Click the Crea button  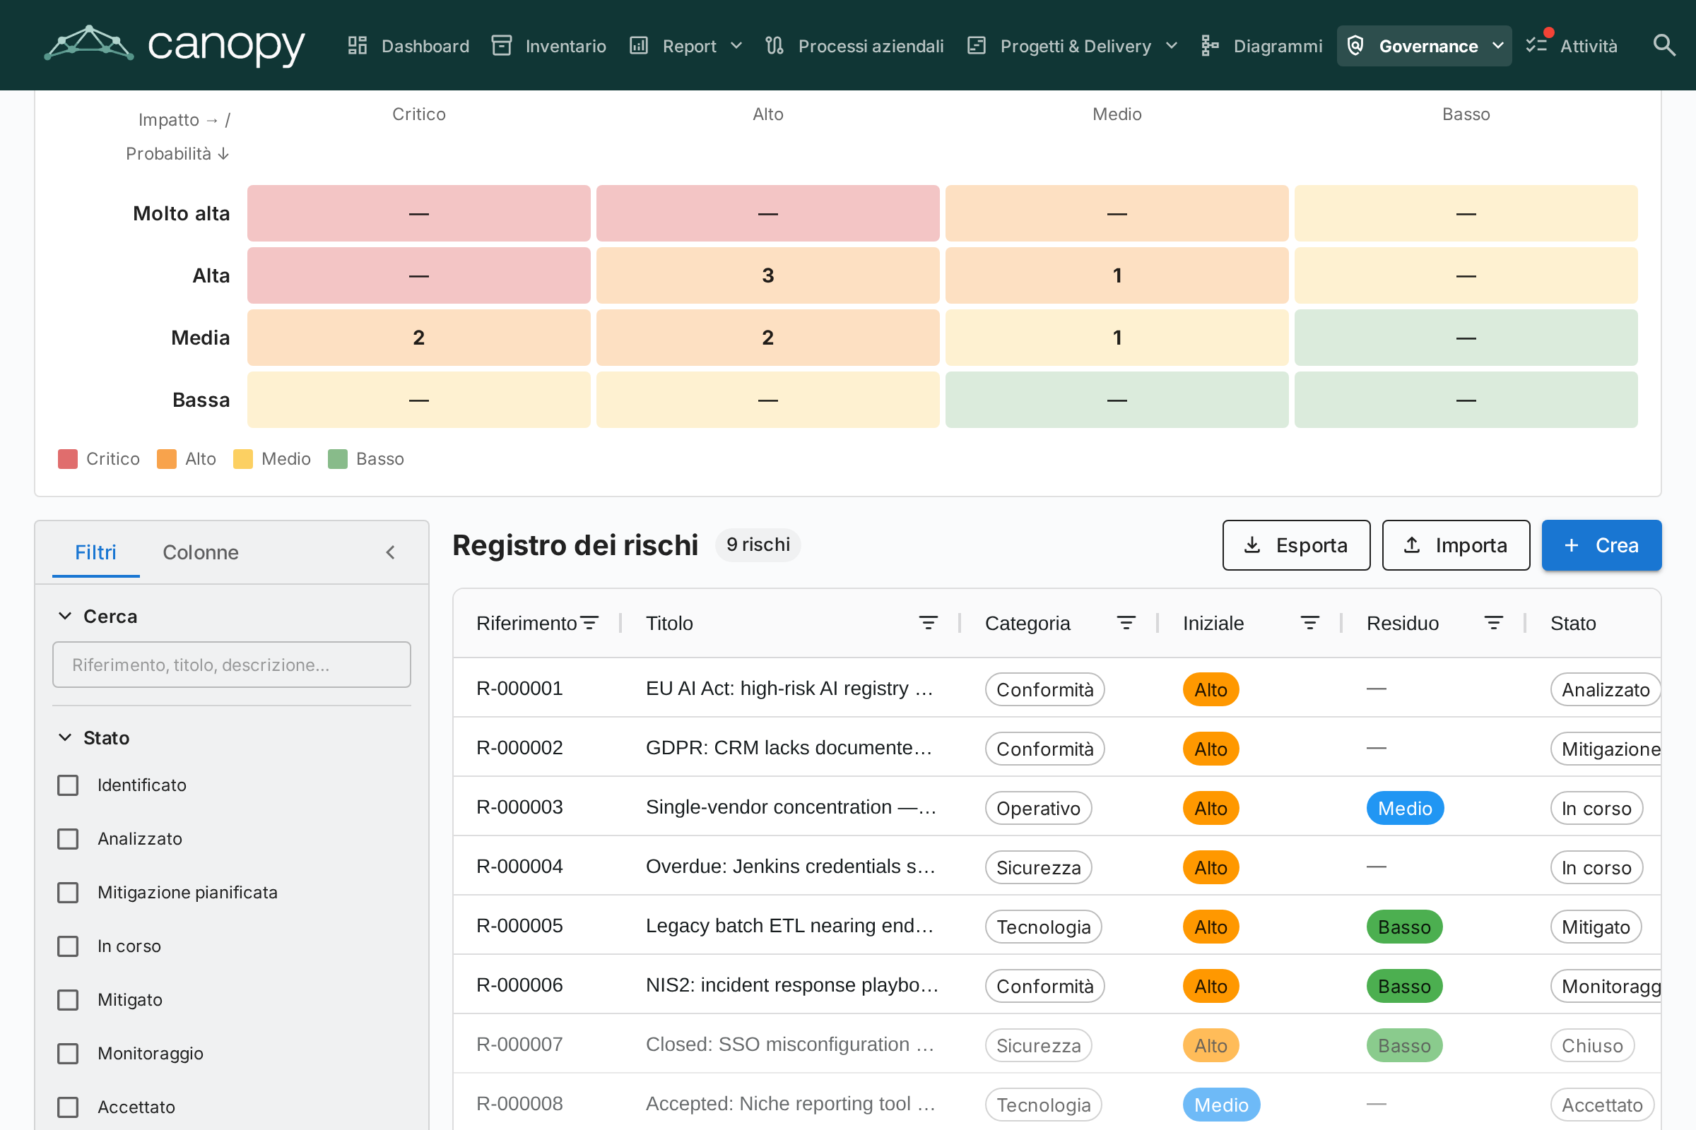1601,545
